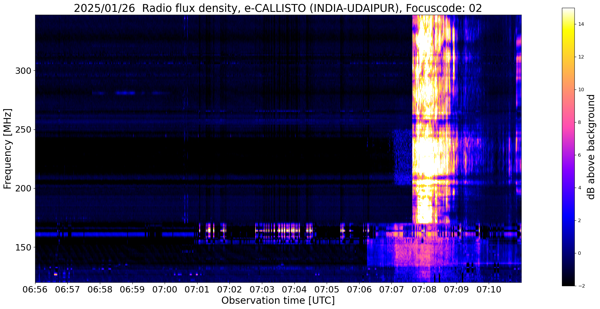Click the colorbar tick value 8
This screenshot has width=600, height=309.
click(x=580, y=122)
